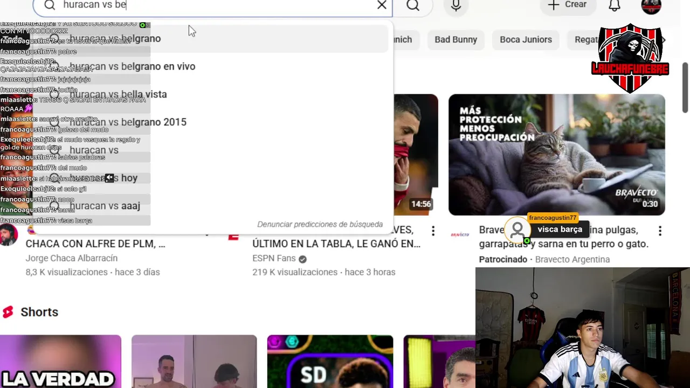The image size is (690, 388).
Task: Start voice search with the microphone icon
Action: (456, 5)
